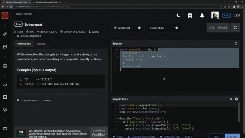245x138 pixels.
Task: Open a new browser tab plus button
Action: click(65, 2)
